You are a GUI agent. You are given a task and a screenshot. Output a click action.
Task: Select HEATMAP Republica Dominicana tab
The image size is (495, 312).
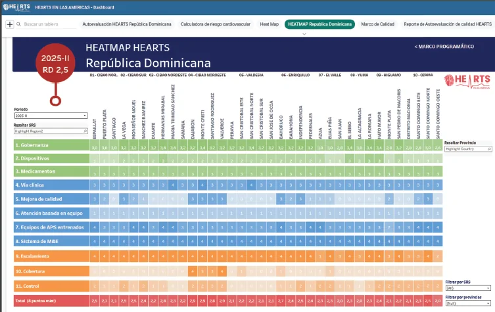pyautogui.click(x=319, y=24)
